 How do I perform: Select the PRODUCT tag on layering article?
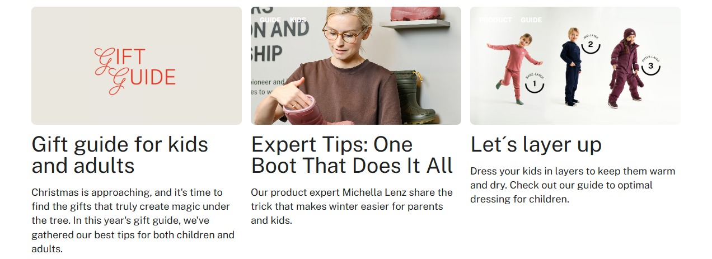point(495,20)
